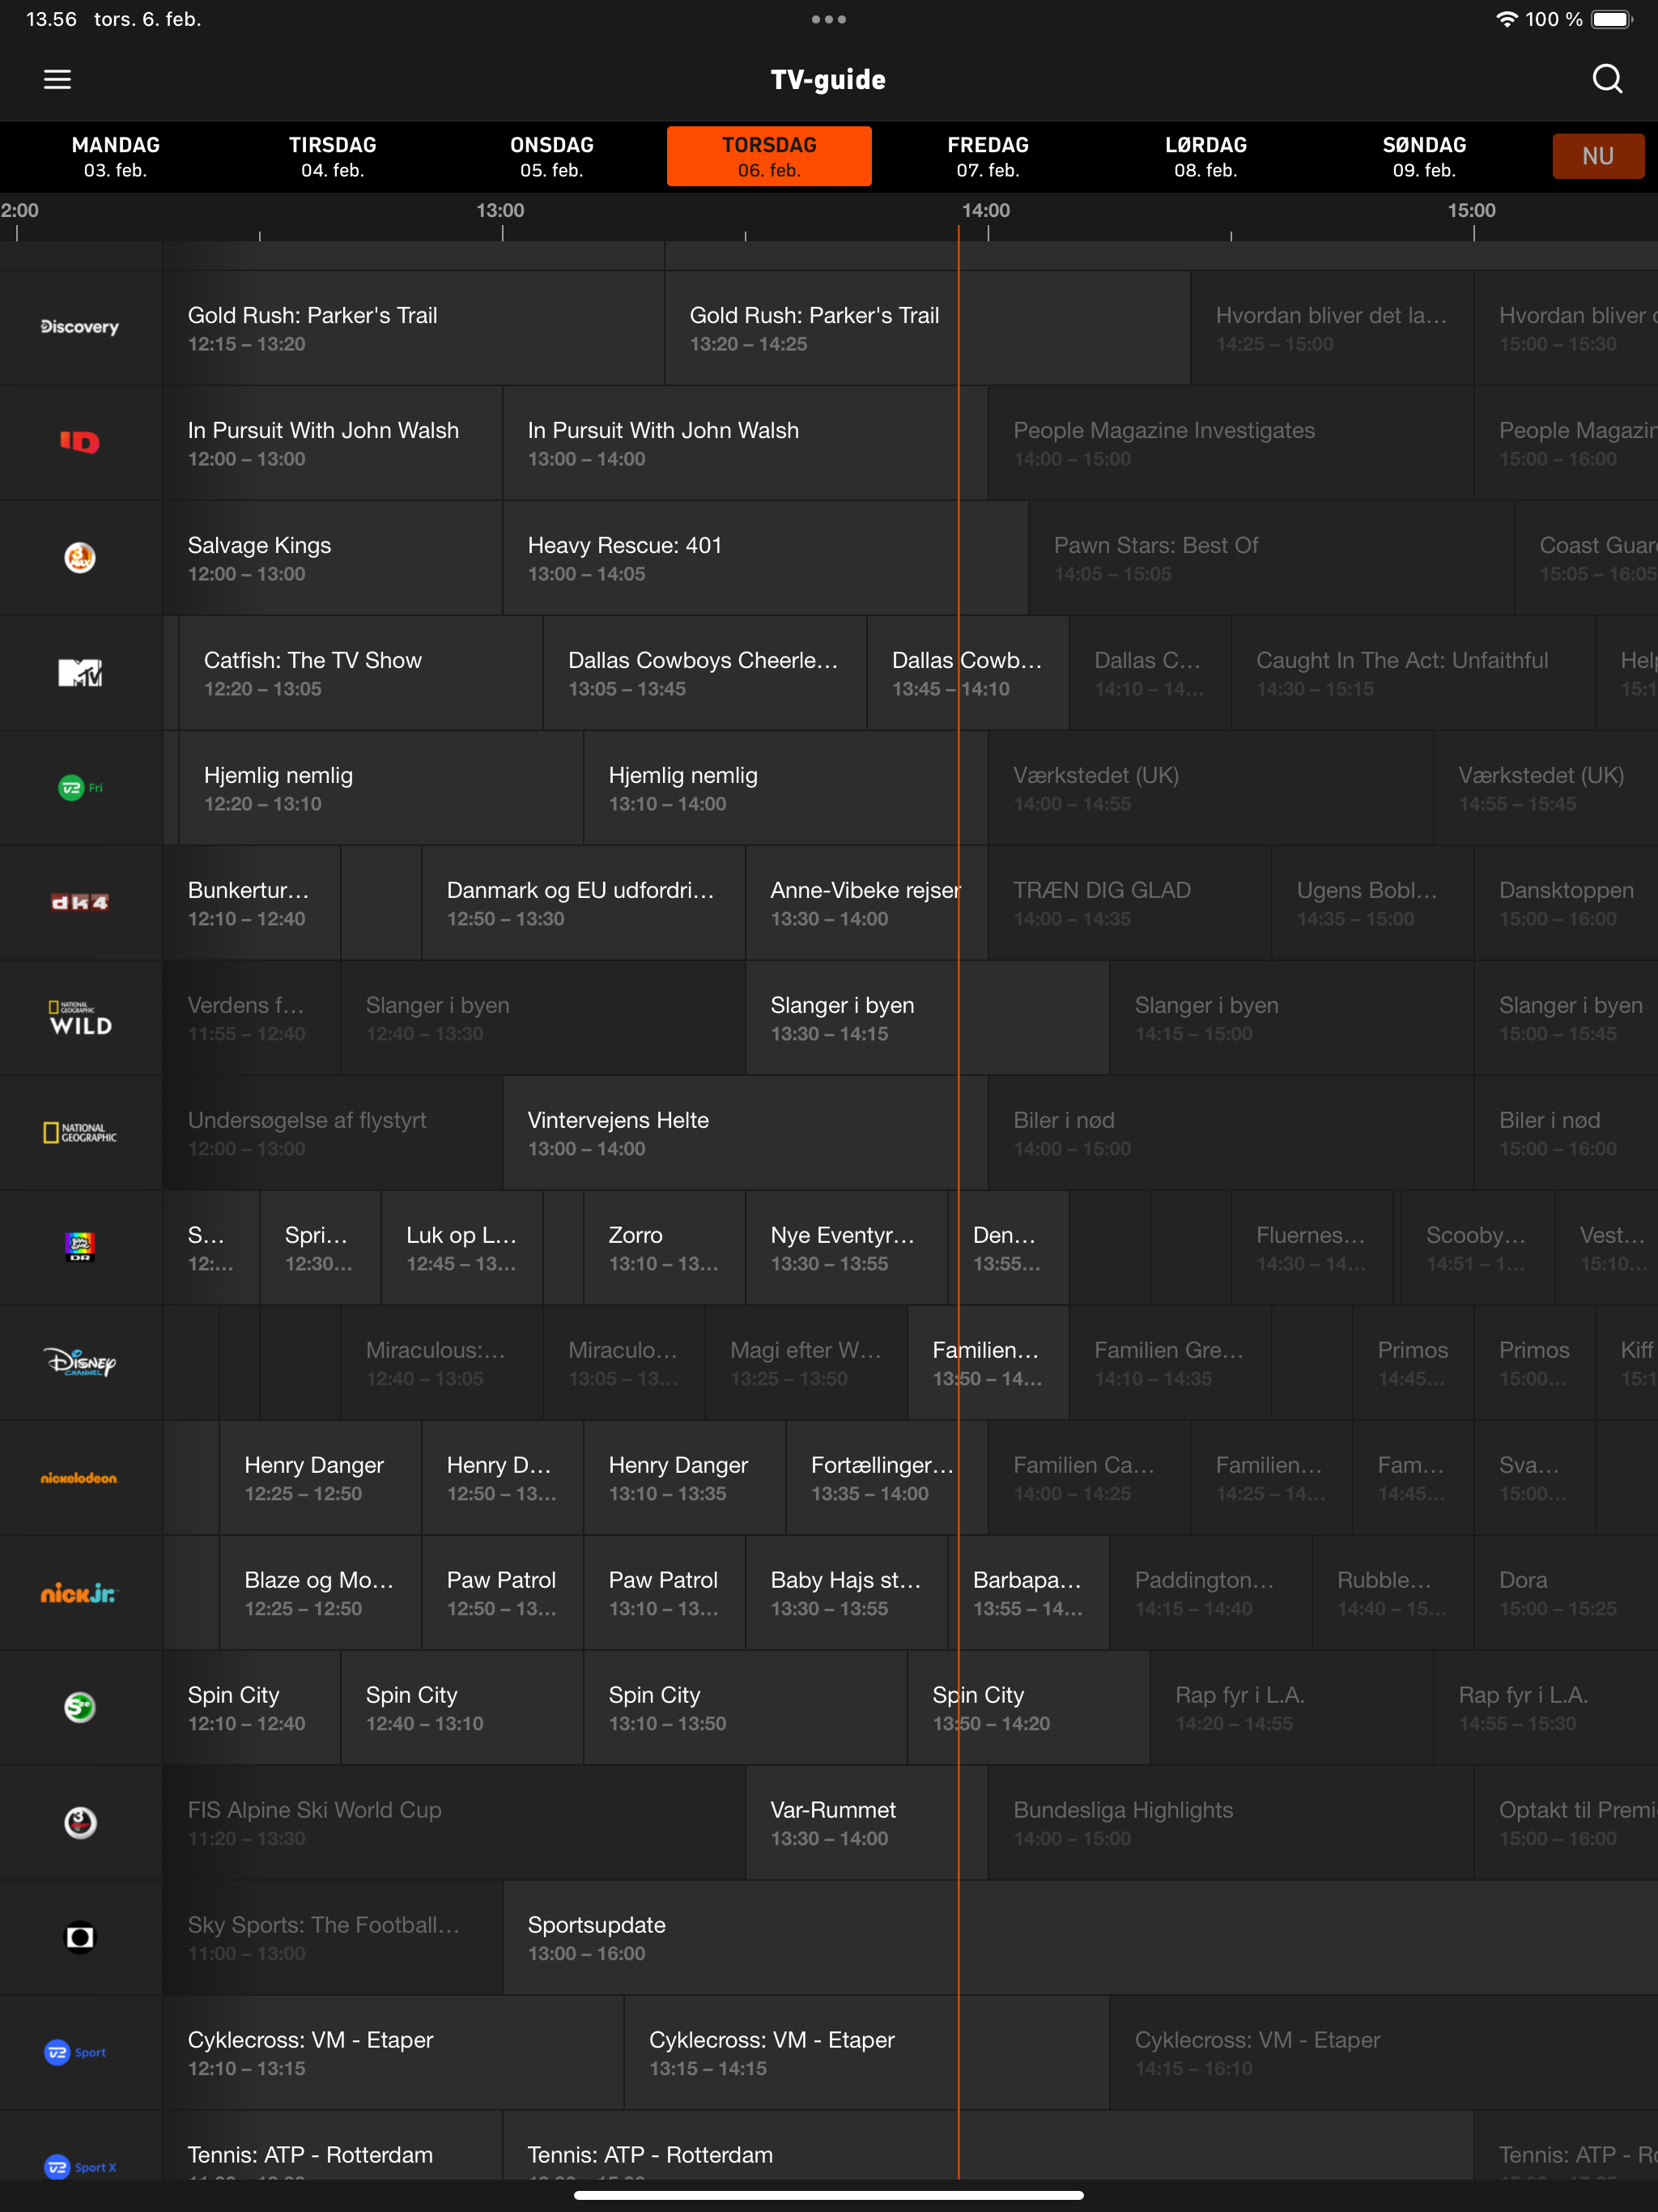Viewport: 1658px width, 2212px height.
Task: Select the channel logo beside FIS Alpine Ski
Action: 80,1822
